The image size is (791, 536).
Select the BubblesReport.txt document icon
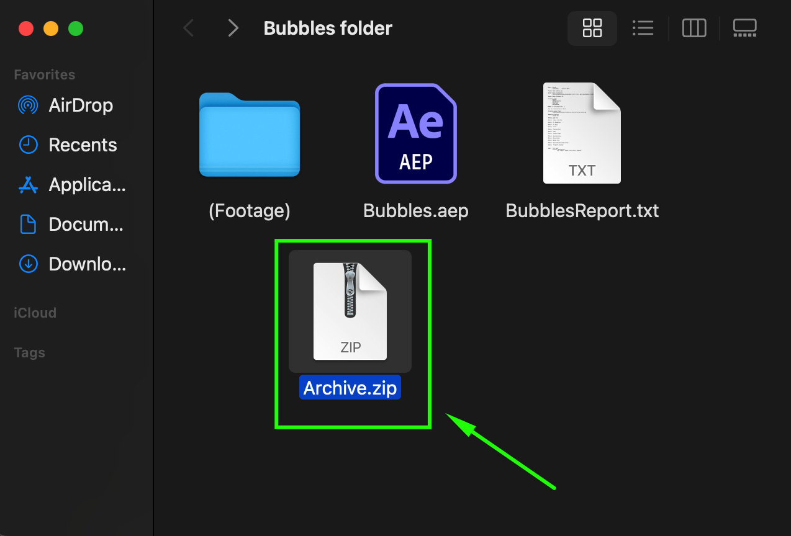coord(582,133)
